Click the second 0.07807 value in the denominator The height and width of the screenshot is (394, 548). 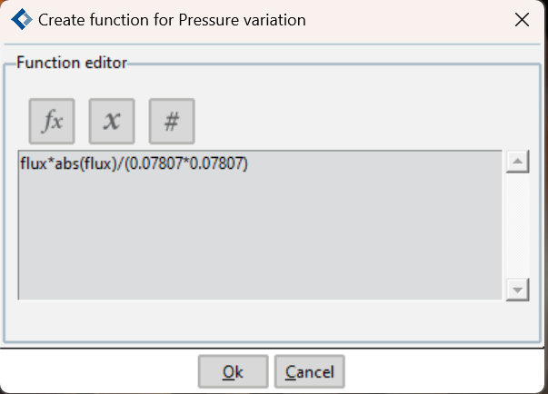[216, 163]
